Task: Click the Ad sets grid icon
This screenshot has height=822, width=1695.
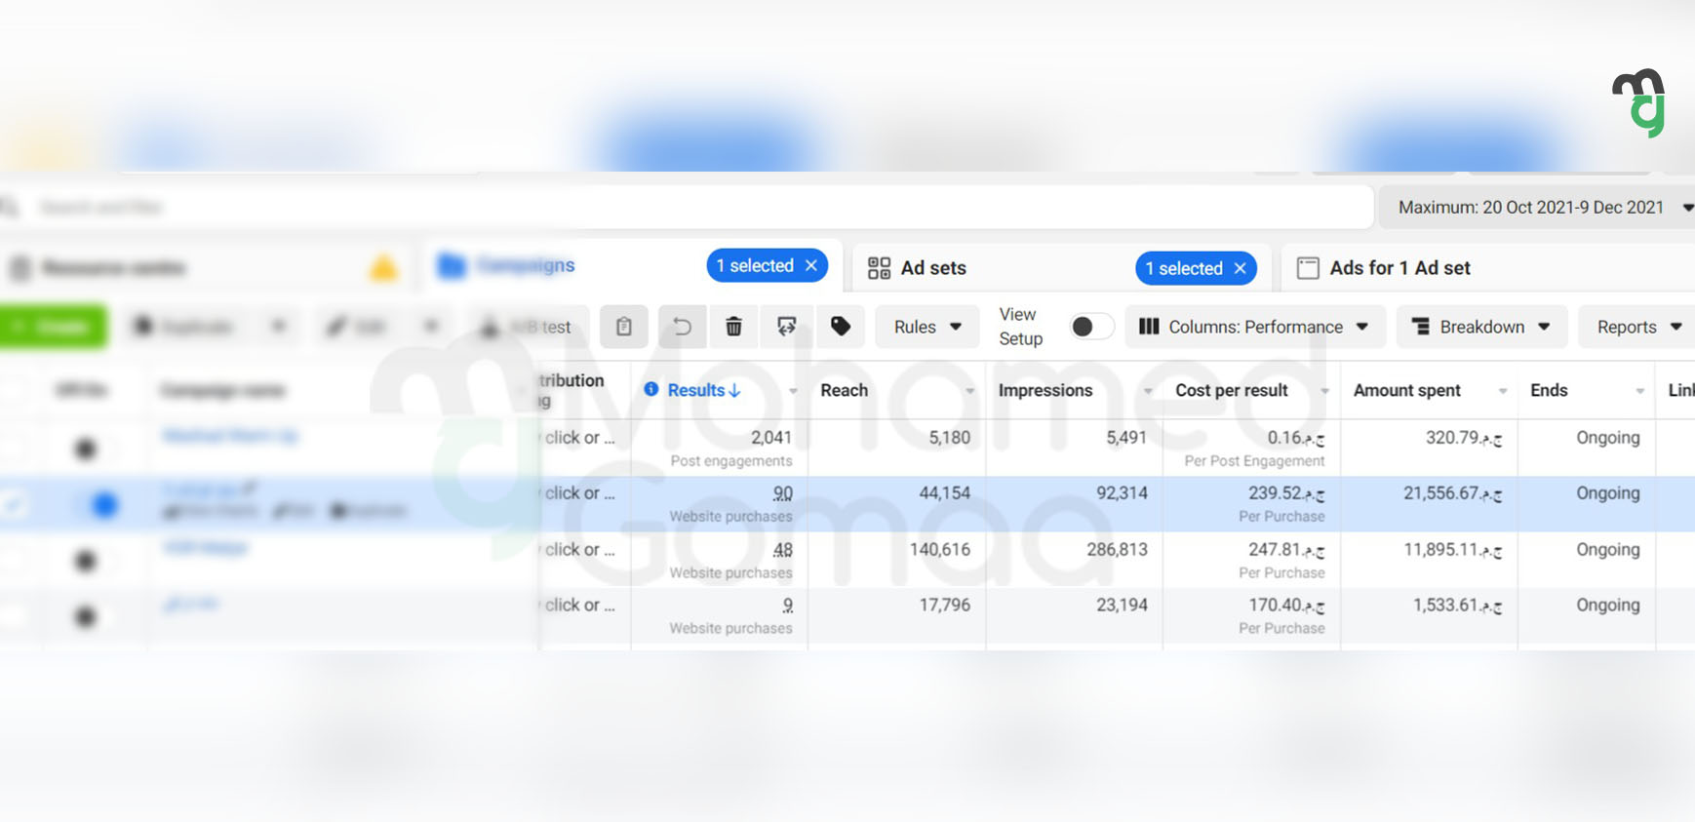Action: coord(879,268)
